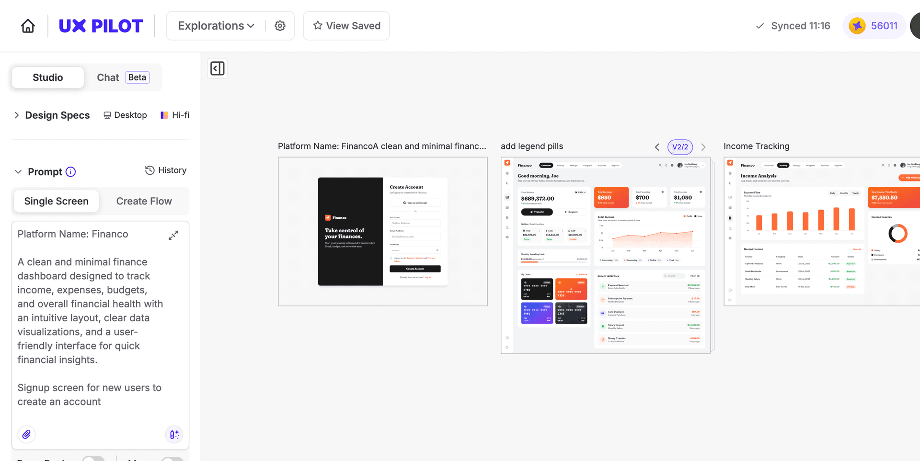Open prompt History
The image size is (920, 461).
coord(165,170)
